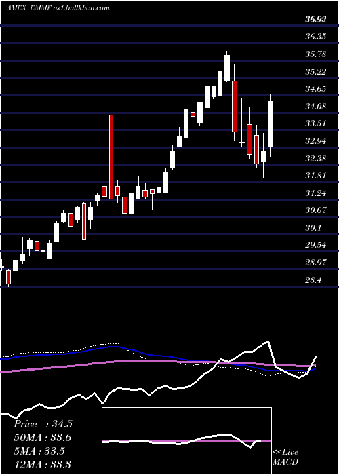Click the 32.38 price axis label
The height and width of the screenshot is (475, 339).
click(x=316, y=158)
